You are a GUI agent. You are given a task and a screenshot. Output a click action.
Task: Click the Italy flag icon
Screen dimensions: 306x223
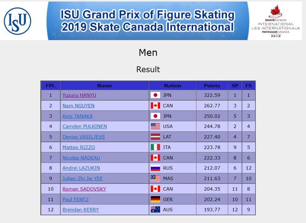tap(155, 147)
